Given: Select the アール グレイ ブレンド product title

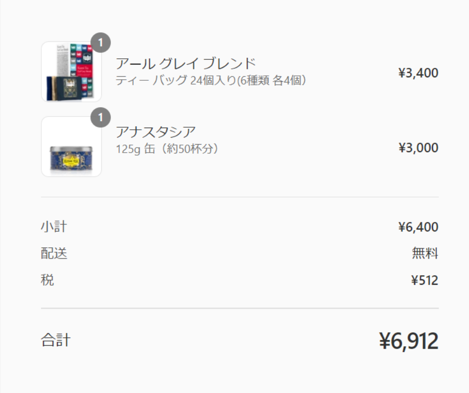Looking at the screenshot, I should pyautogui.click(x=186, y=63).
